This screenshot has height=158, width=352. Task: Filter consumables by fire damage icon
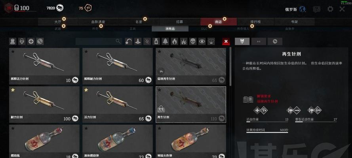click(x=175, y=41)
